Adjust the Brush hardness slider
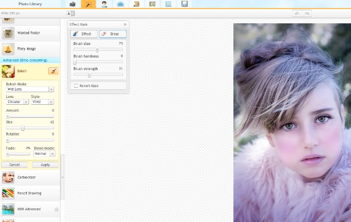This screenshot has height=222, width=351. tap(98, 62)
